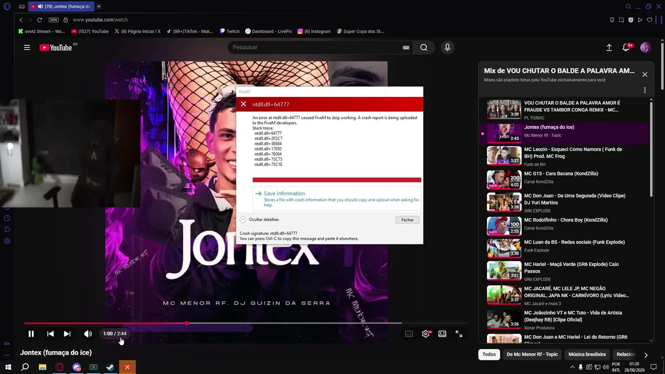The width and height of the screenshot is (665, 374).
Task: Open MC Joãozinho VT - Vida de Artista
Action: pos(564,318)
